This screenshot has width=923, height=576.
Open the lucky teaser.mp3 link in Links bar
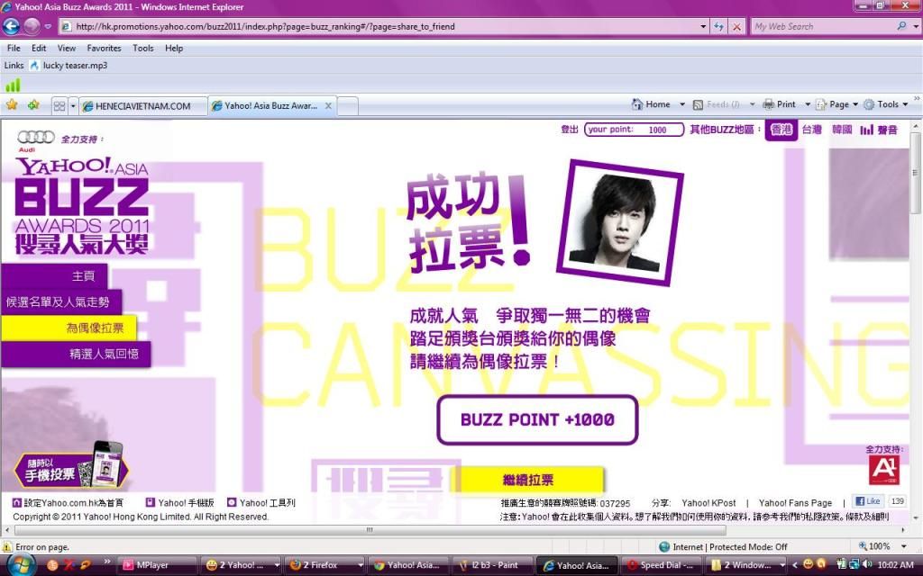pyautogui.click(x=69, y=65)
